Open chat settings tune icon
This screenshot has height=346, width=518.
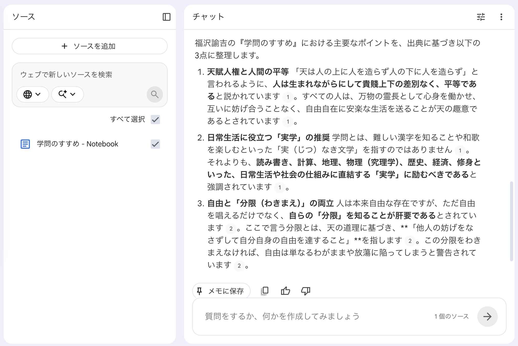(x=481, y=17)
